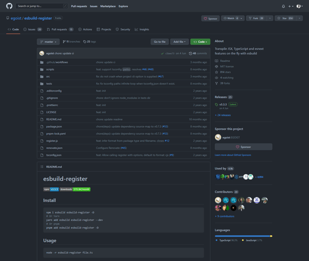The height and width of the screenshot is (261, 309).
Task: Open the src folder
Action: coord(48,77)
